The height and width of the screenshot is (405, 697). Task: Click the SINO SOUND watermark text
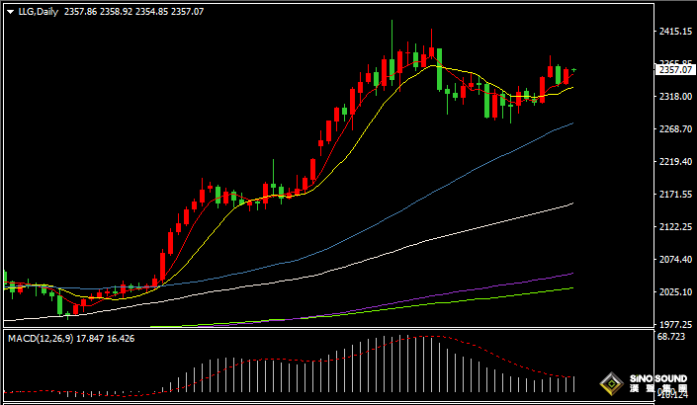click(658, 380)
